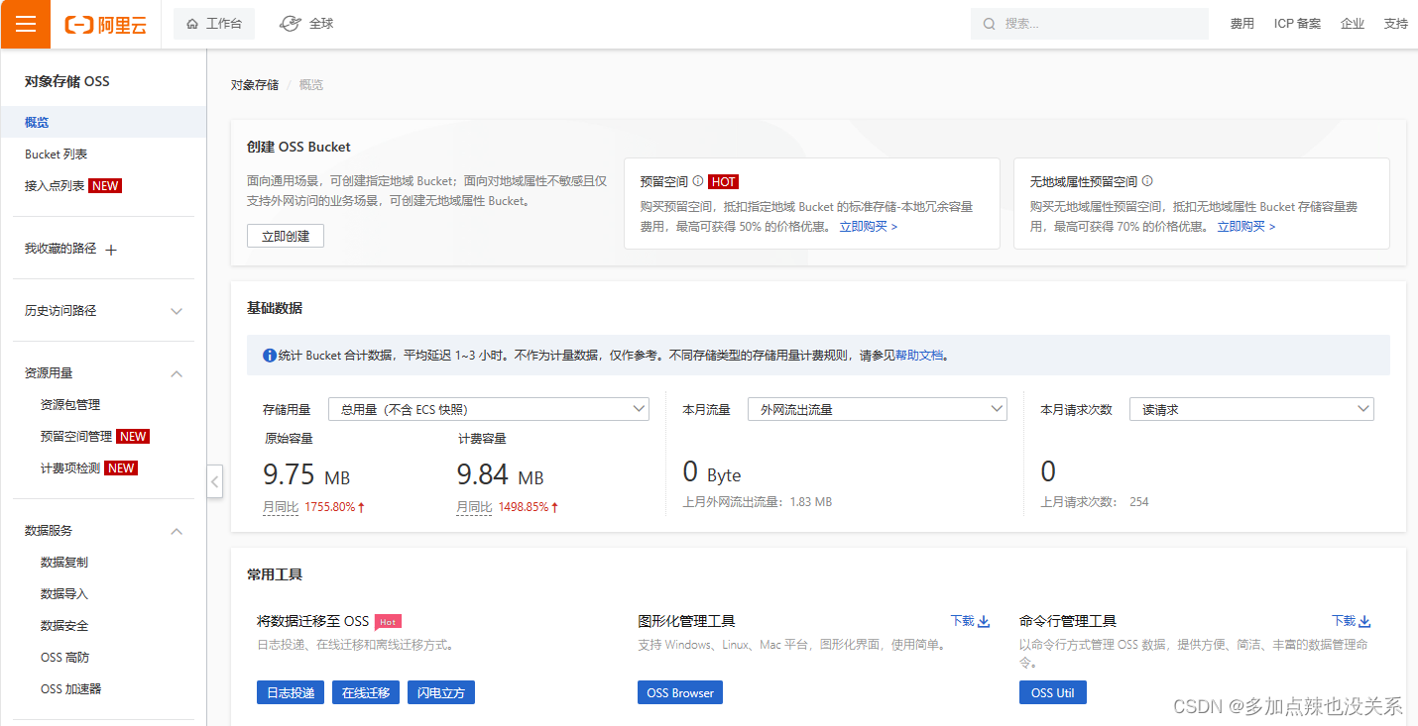Viewport: 1418px width, 726px height.
Task: Click 上月外网流出流量 1.83 MB text
Action: pos(758,502)
